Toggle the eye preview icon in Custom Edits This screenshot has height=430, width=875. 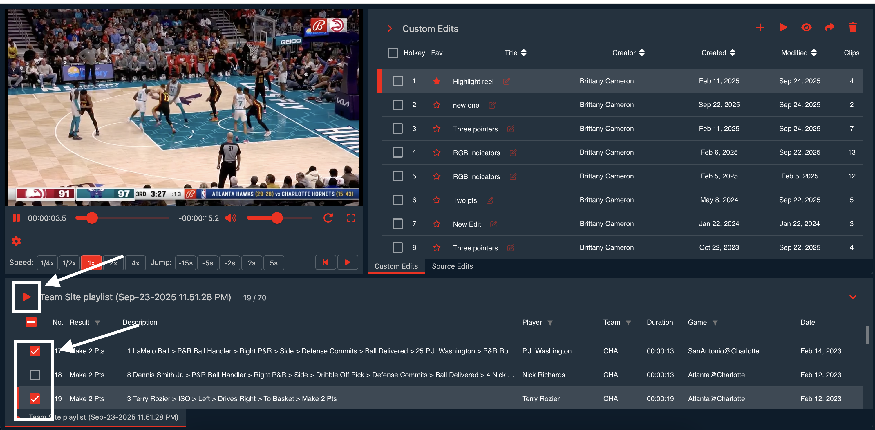[x=806, y=28]
